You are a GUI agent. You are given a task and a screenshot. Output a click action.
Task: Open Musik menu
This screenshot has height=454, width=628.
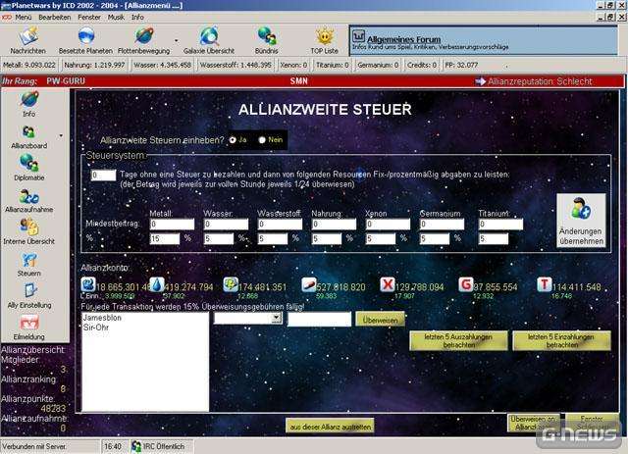click(116, 18)
